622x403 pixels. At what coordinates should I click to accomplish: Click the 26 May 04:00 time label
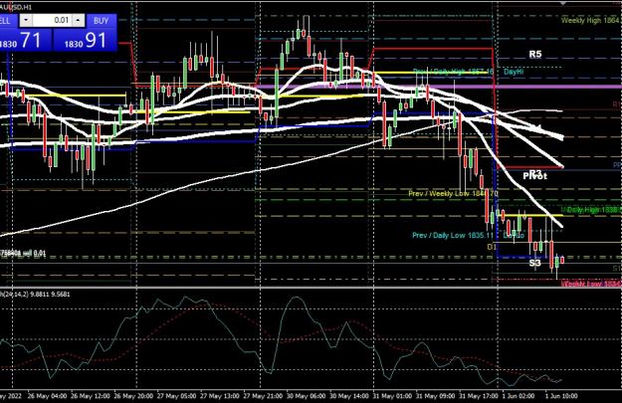[47, 396]
